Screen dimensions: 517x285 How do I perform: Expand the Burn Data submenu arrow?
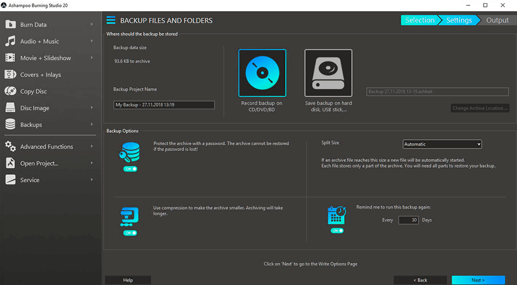(x=92, y=24)
